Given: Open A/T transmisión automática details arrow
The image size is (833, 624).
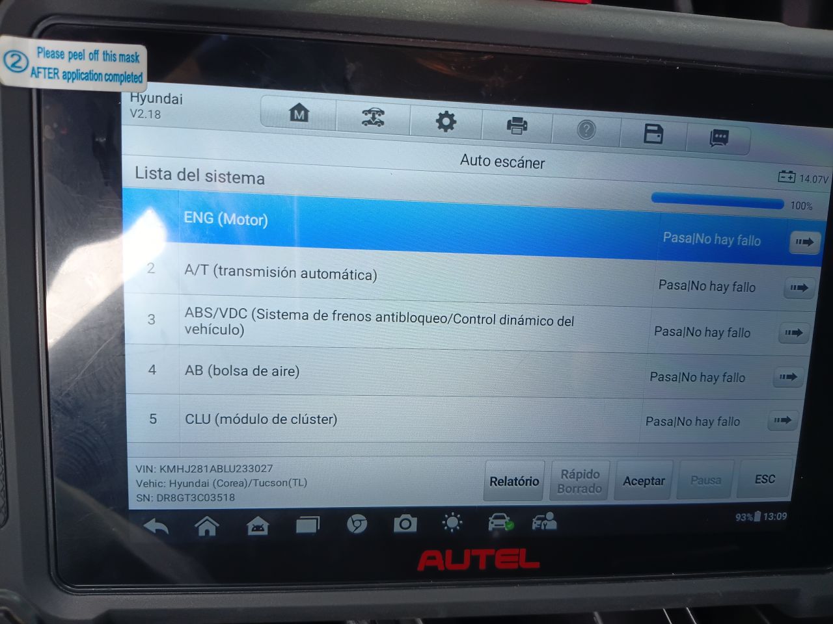Looking at the screenshot, I should click(x=799, y=287).
